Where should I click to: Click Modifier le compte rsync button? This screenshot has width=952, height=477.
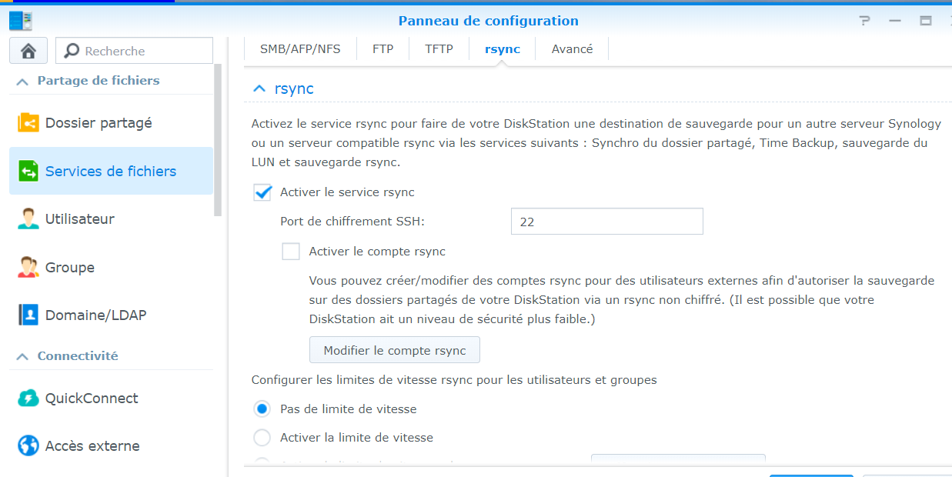tap(395, 350)
